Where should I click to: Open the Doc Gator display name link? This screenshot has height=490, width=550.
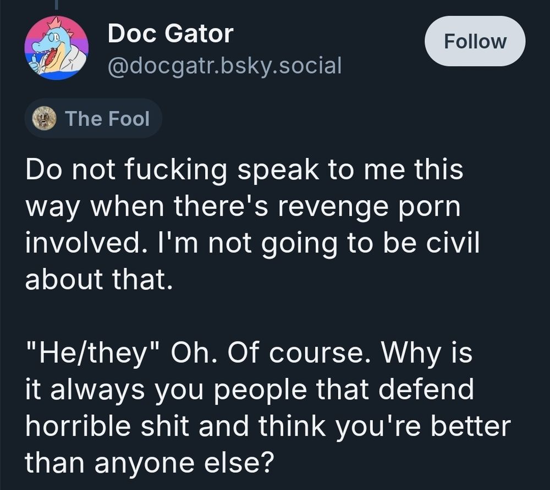170,34
